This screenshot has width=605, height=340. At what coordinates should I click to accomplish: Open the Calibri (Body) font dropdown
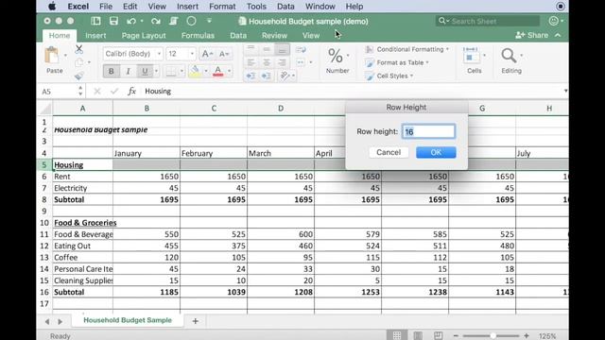tap(159, 54)
